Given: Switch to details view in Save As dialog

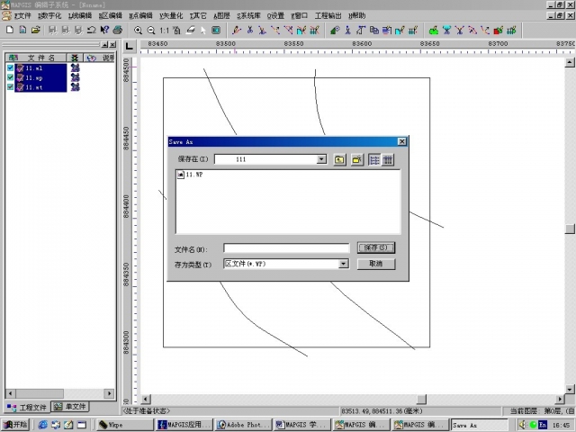Looking at the screenshot, I should (x=388, y=159).
